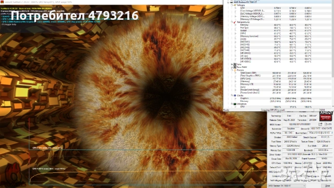The width and height of the screenshot is (334, 188).
Task: Select the Memory I/O power row
Action: coord(277,84)
